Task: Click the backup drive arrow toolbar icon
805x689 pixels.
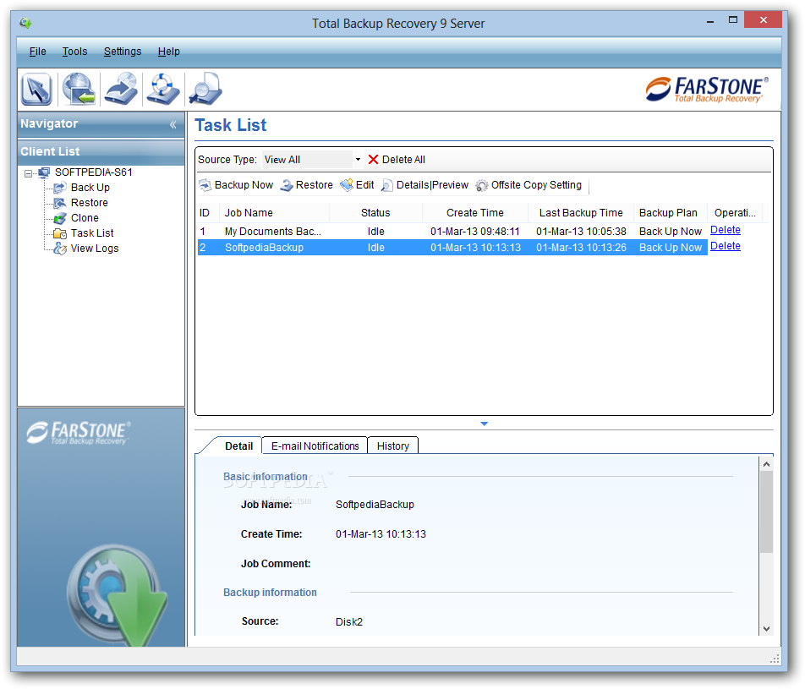Action: (121, 89)
